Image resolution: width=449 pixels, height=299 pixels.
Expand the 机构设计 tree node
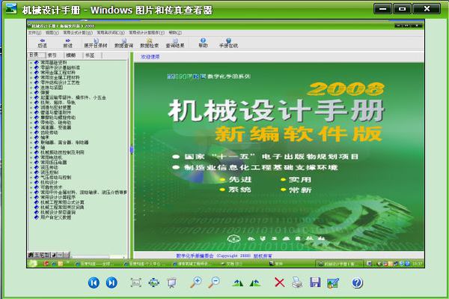tap(31, 182)
